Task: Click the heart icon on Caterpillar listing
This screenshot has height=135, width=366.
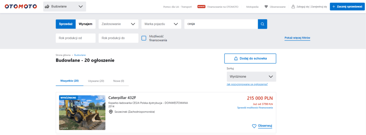Action: (x=254, y=126)
